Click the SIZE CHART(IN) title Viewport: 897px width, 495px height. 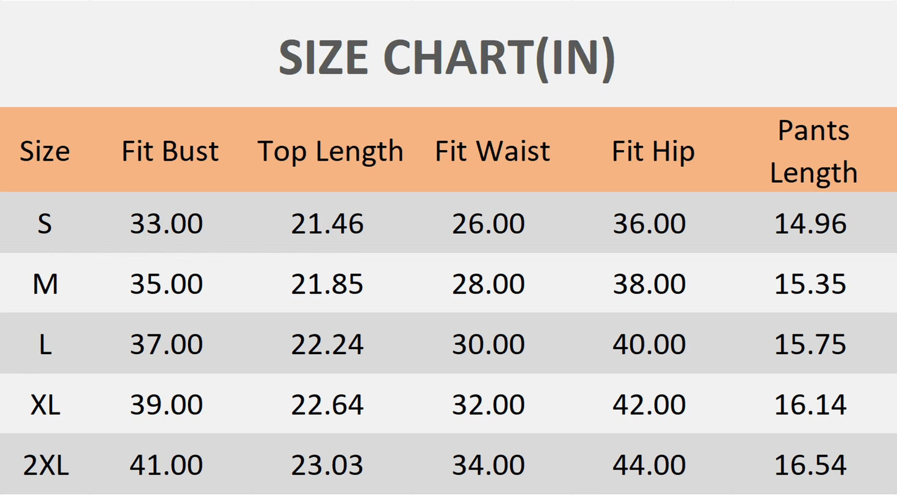[447, 58]
